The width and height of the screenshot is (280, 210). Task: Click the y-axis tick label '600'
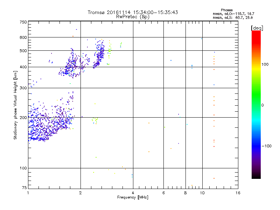coord(23,37)
